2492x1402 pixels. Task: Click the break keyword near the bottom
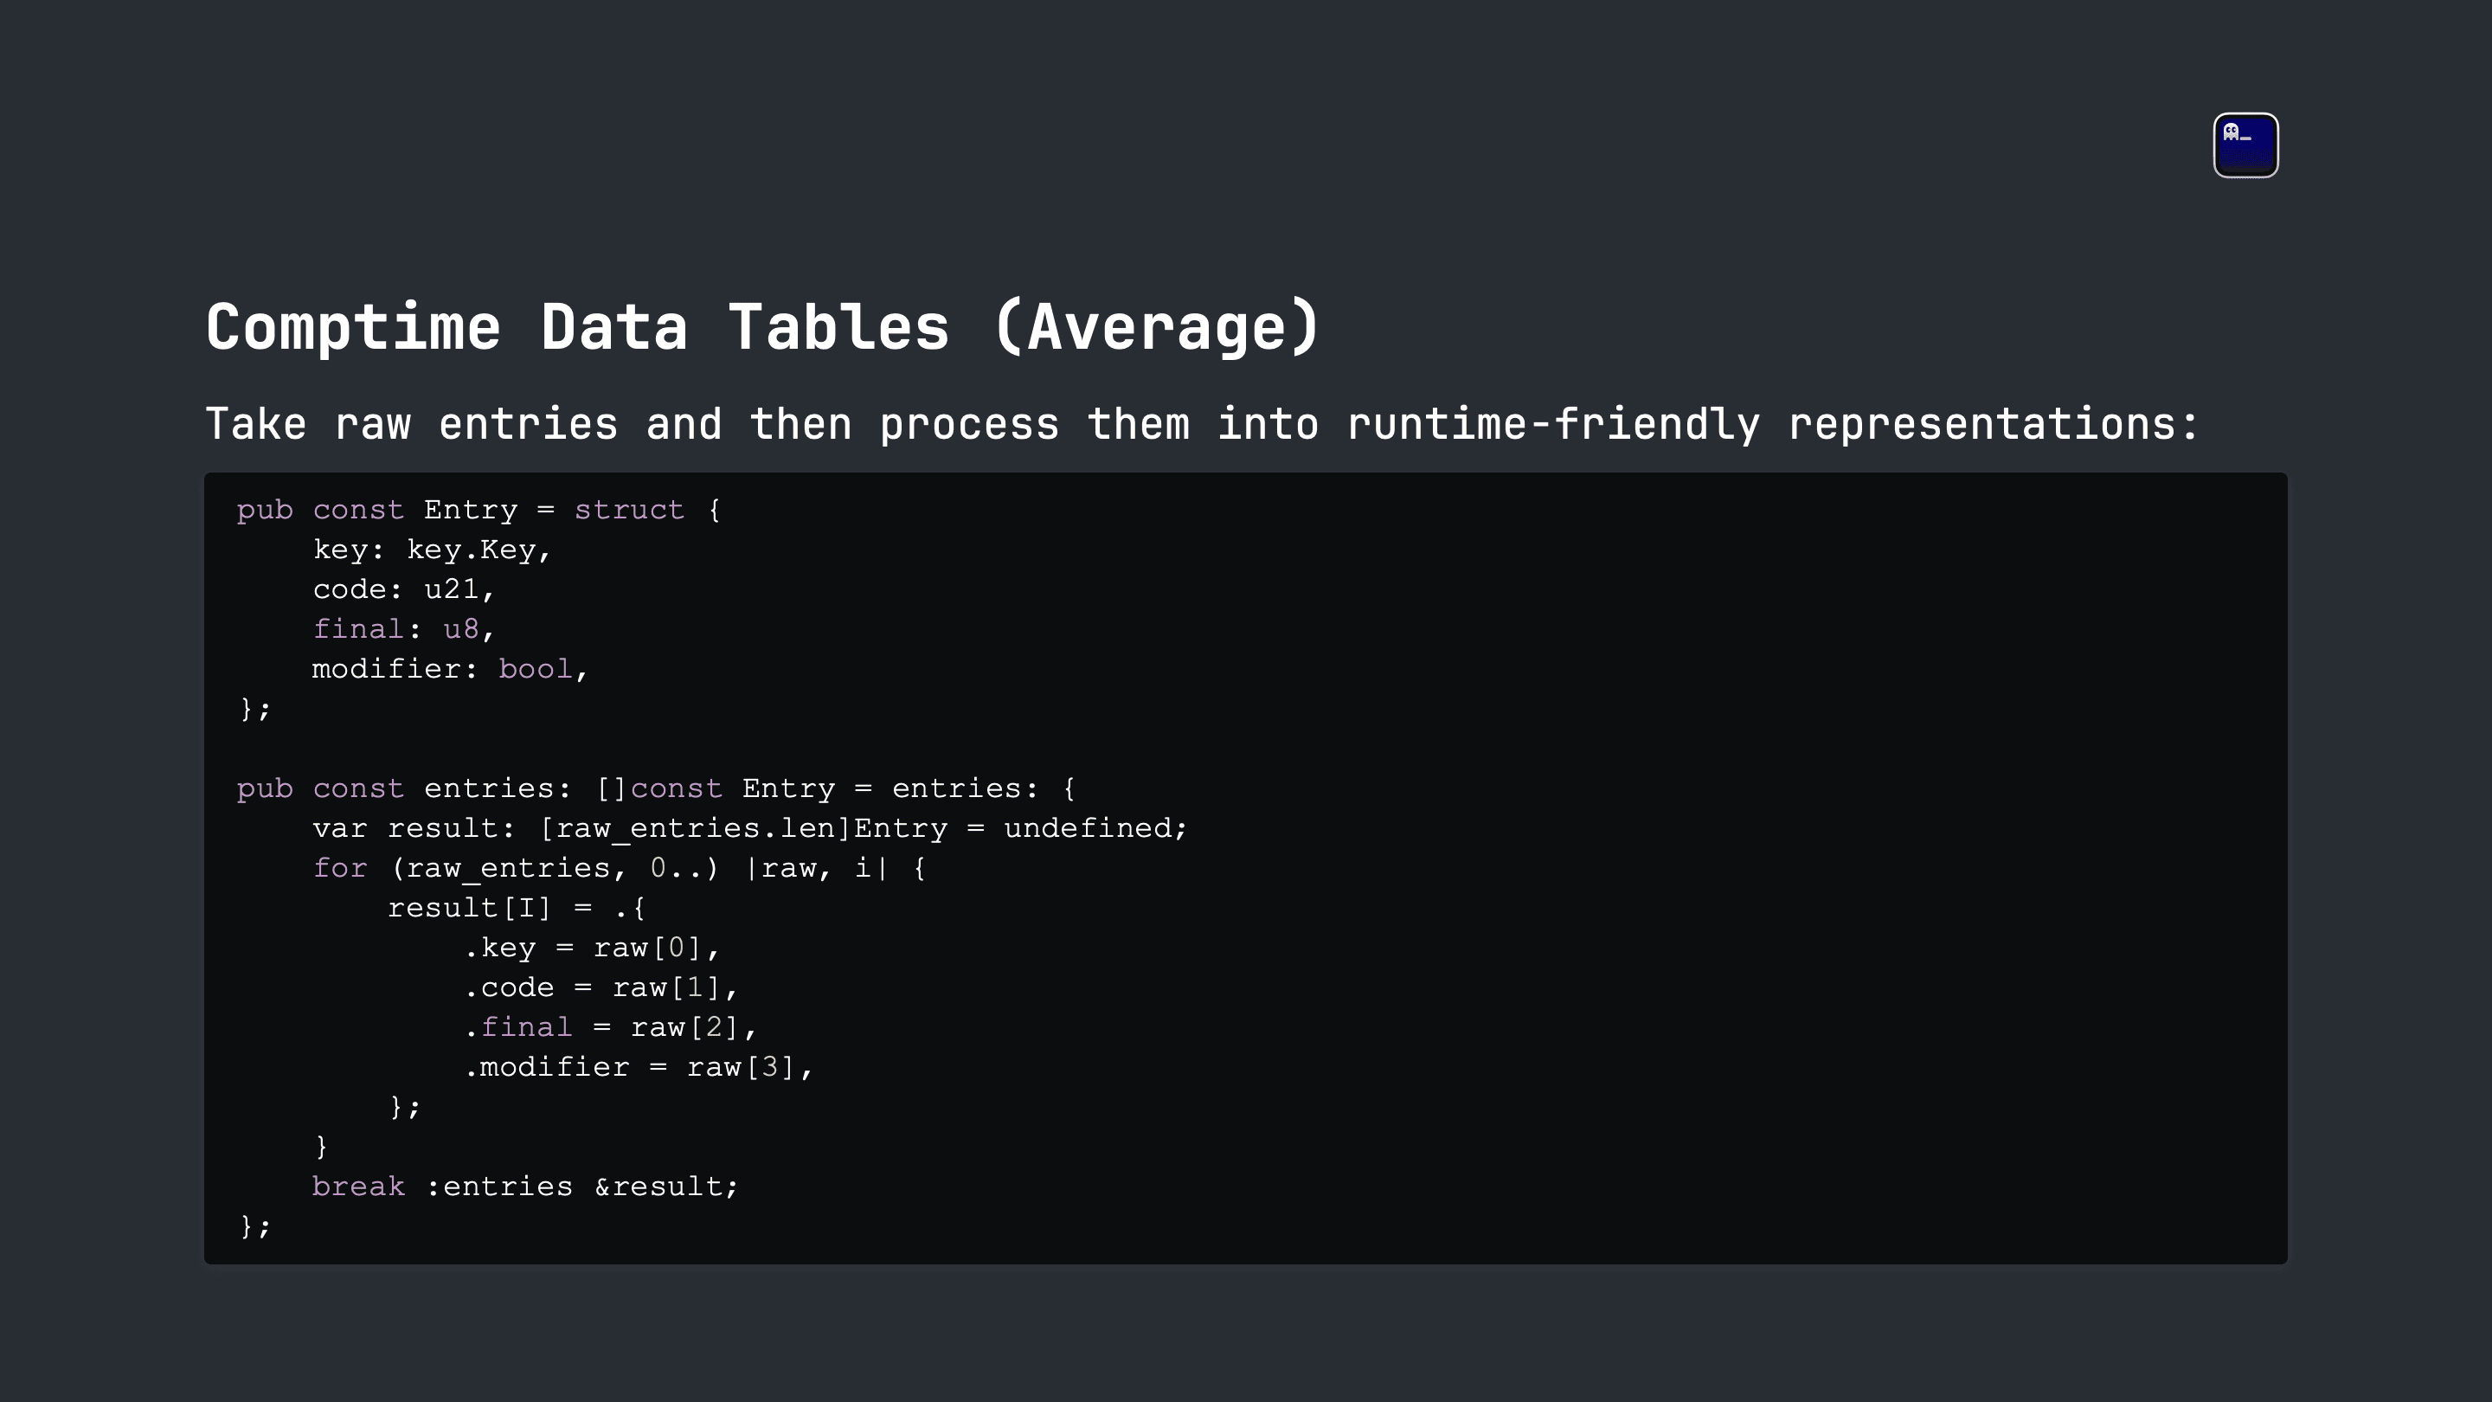click(359, 1187)
